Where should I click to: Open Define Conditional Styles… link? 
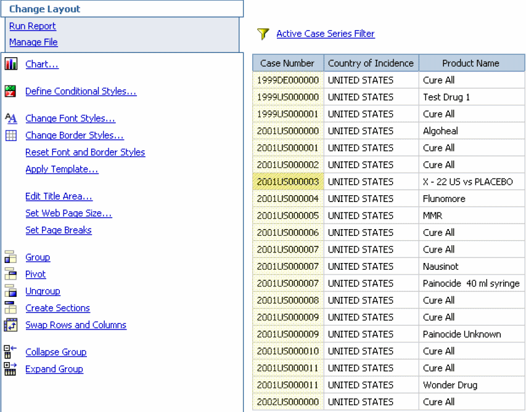click(81, 91)
